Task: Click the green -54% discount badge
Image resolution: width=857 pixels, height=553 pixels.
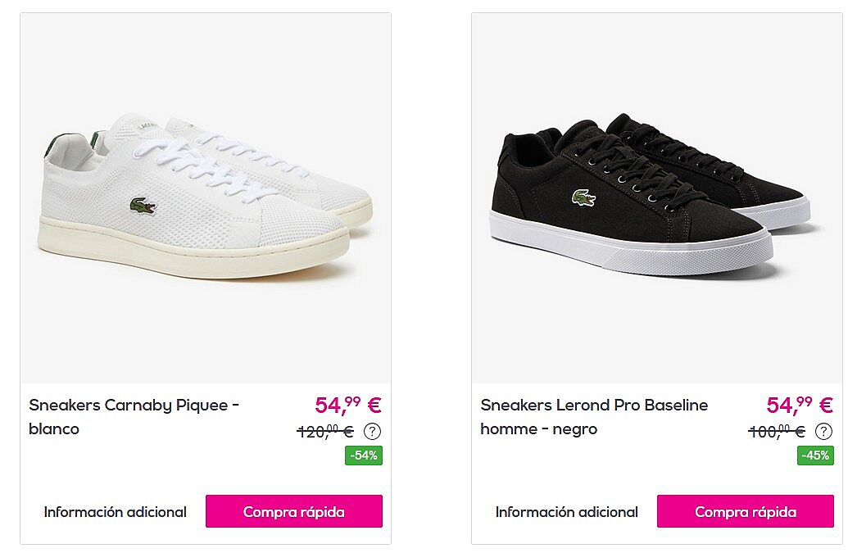Action: point(364,456)
